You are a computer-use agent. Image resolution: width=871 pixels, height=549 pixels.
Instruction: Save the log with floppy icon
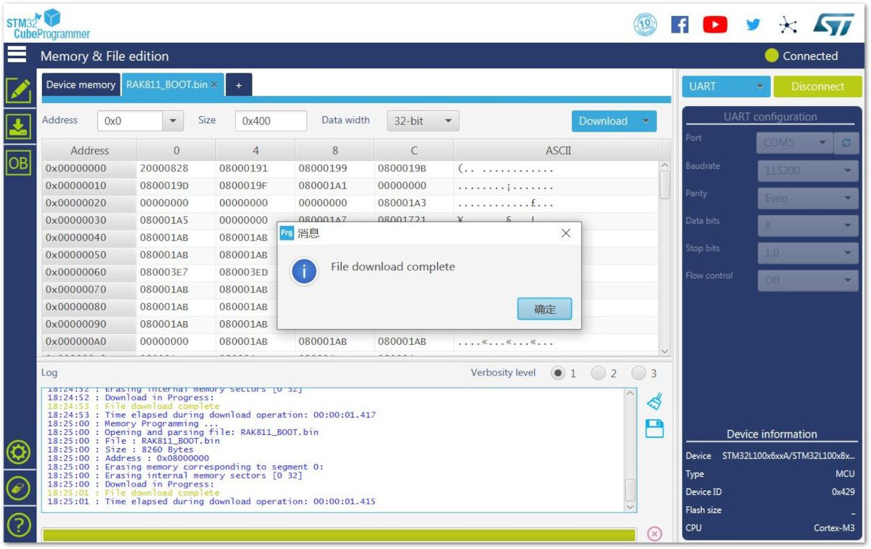pos(654,428)
